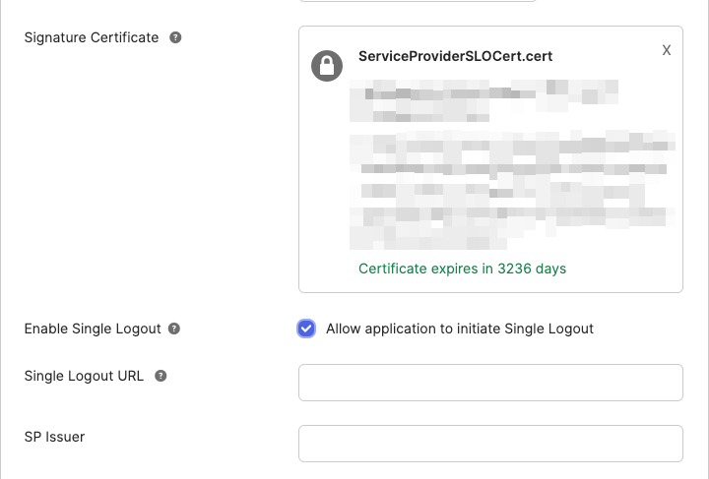Select the ServiceProviderSLOCert.cert file name
709x479 pixels.
455,56
